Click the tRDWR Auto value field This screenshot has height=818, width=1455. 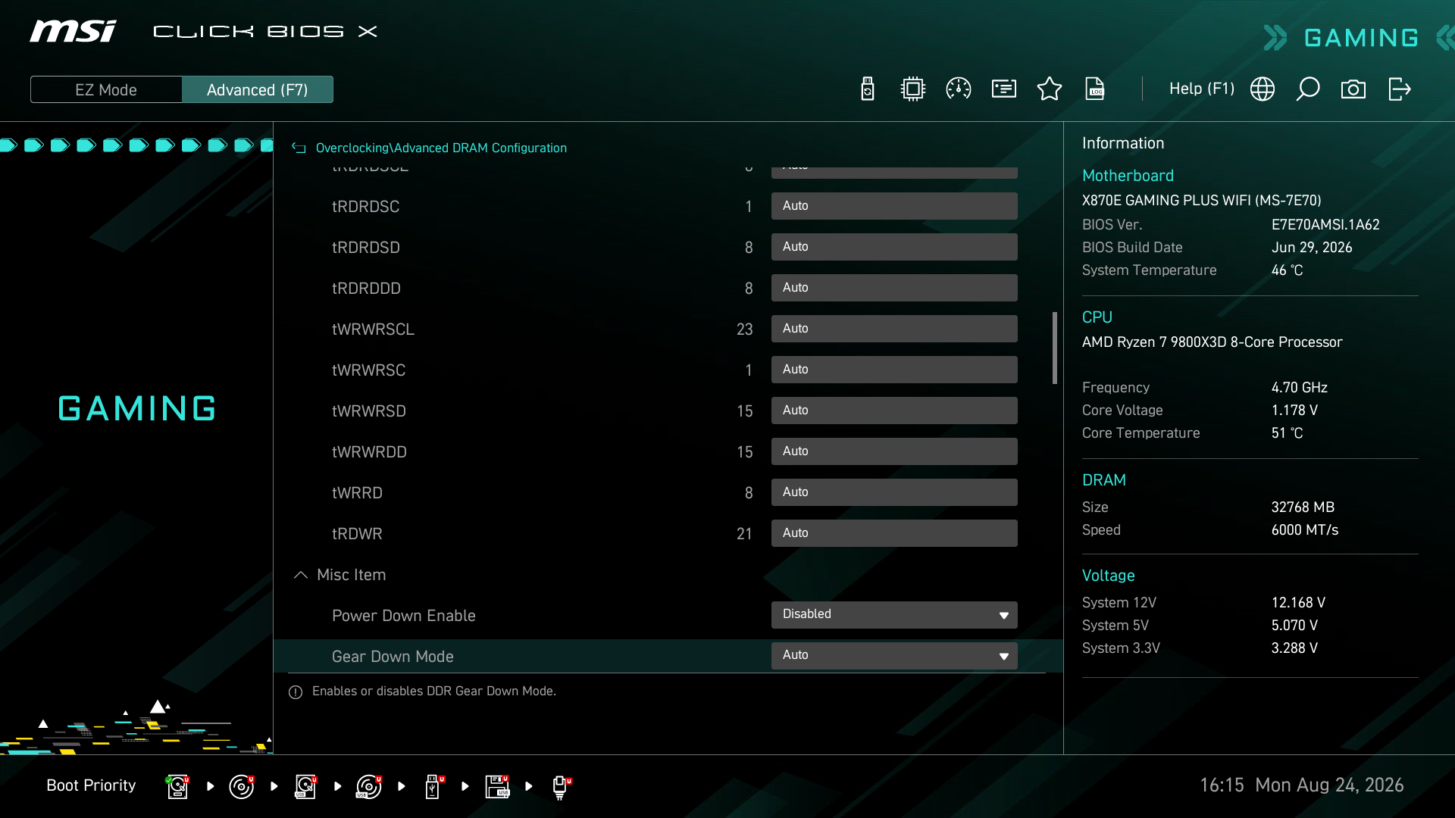pos(894,533)
